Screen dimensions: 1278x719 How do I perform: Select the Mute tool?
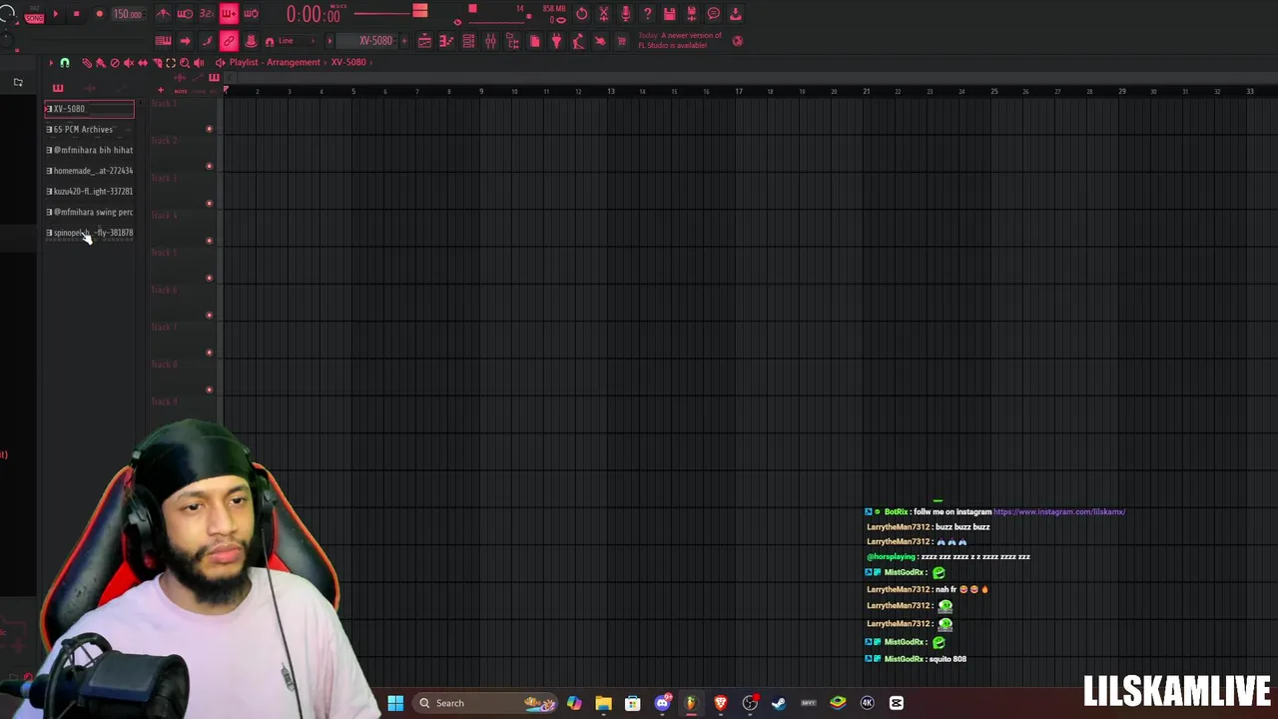coord(128,63)
